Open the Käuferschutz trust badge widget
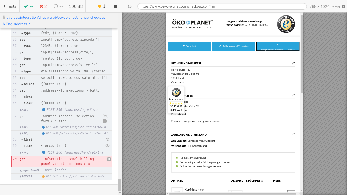347x195 pixels. (176, 100)
